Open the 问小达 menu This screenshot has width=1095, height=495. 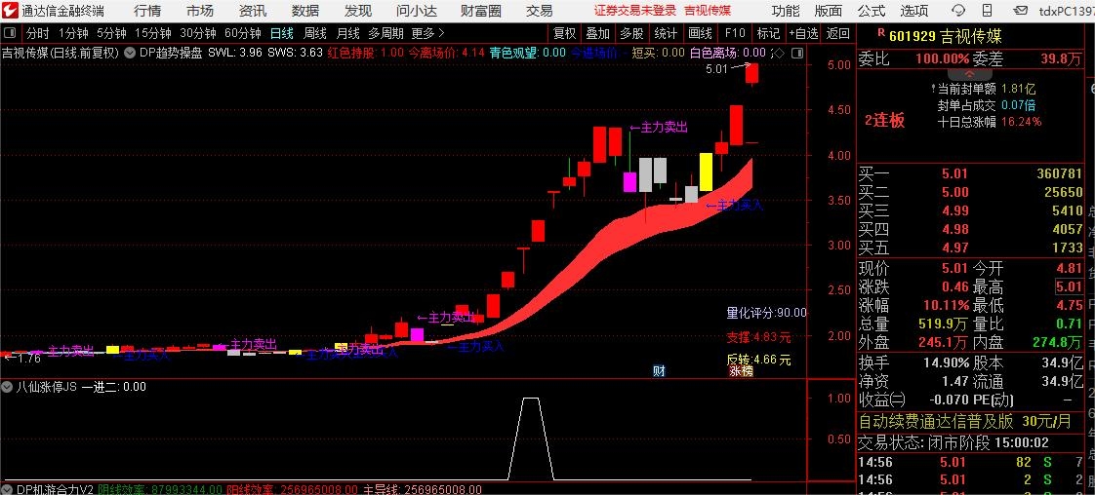coord(416,11)
